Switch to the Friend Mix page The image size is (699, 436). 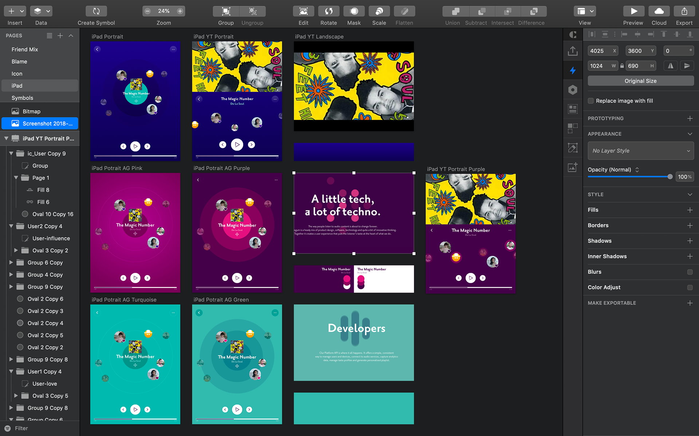25,49
